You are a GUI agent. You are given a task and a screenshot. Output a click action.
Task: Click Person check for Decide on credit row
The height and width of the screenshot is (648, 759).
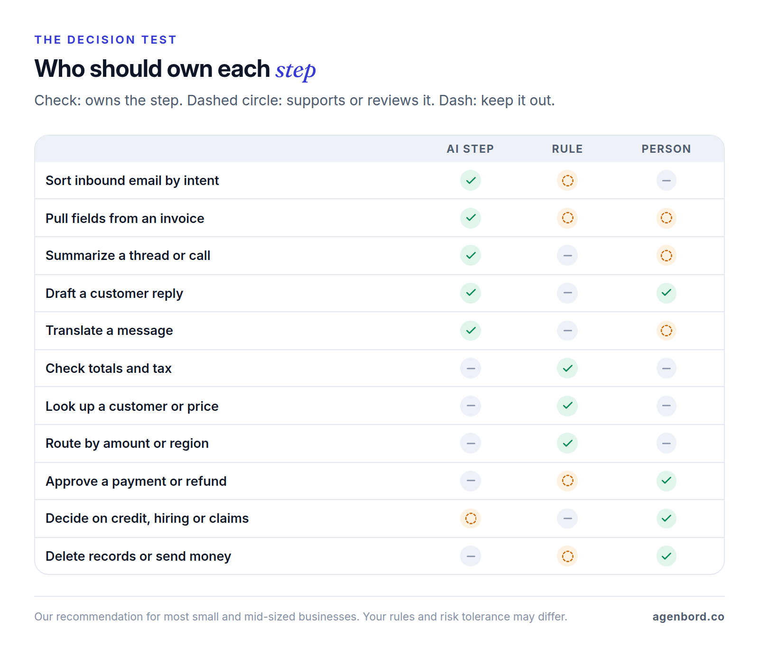[x=666, y=518]
